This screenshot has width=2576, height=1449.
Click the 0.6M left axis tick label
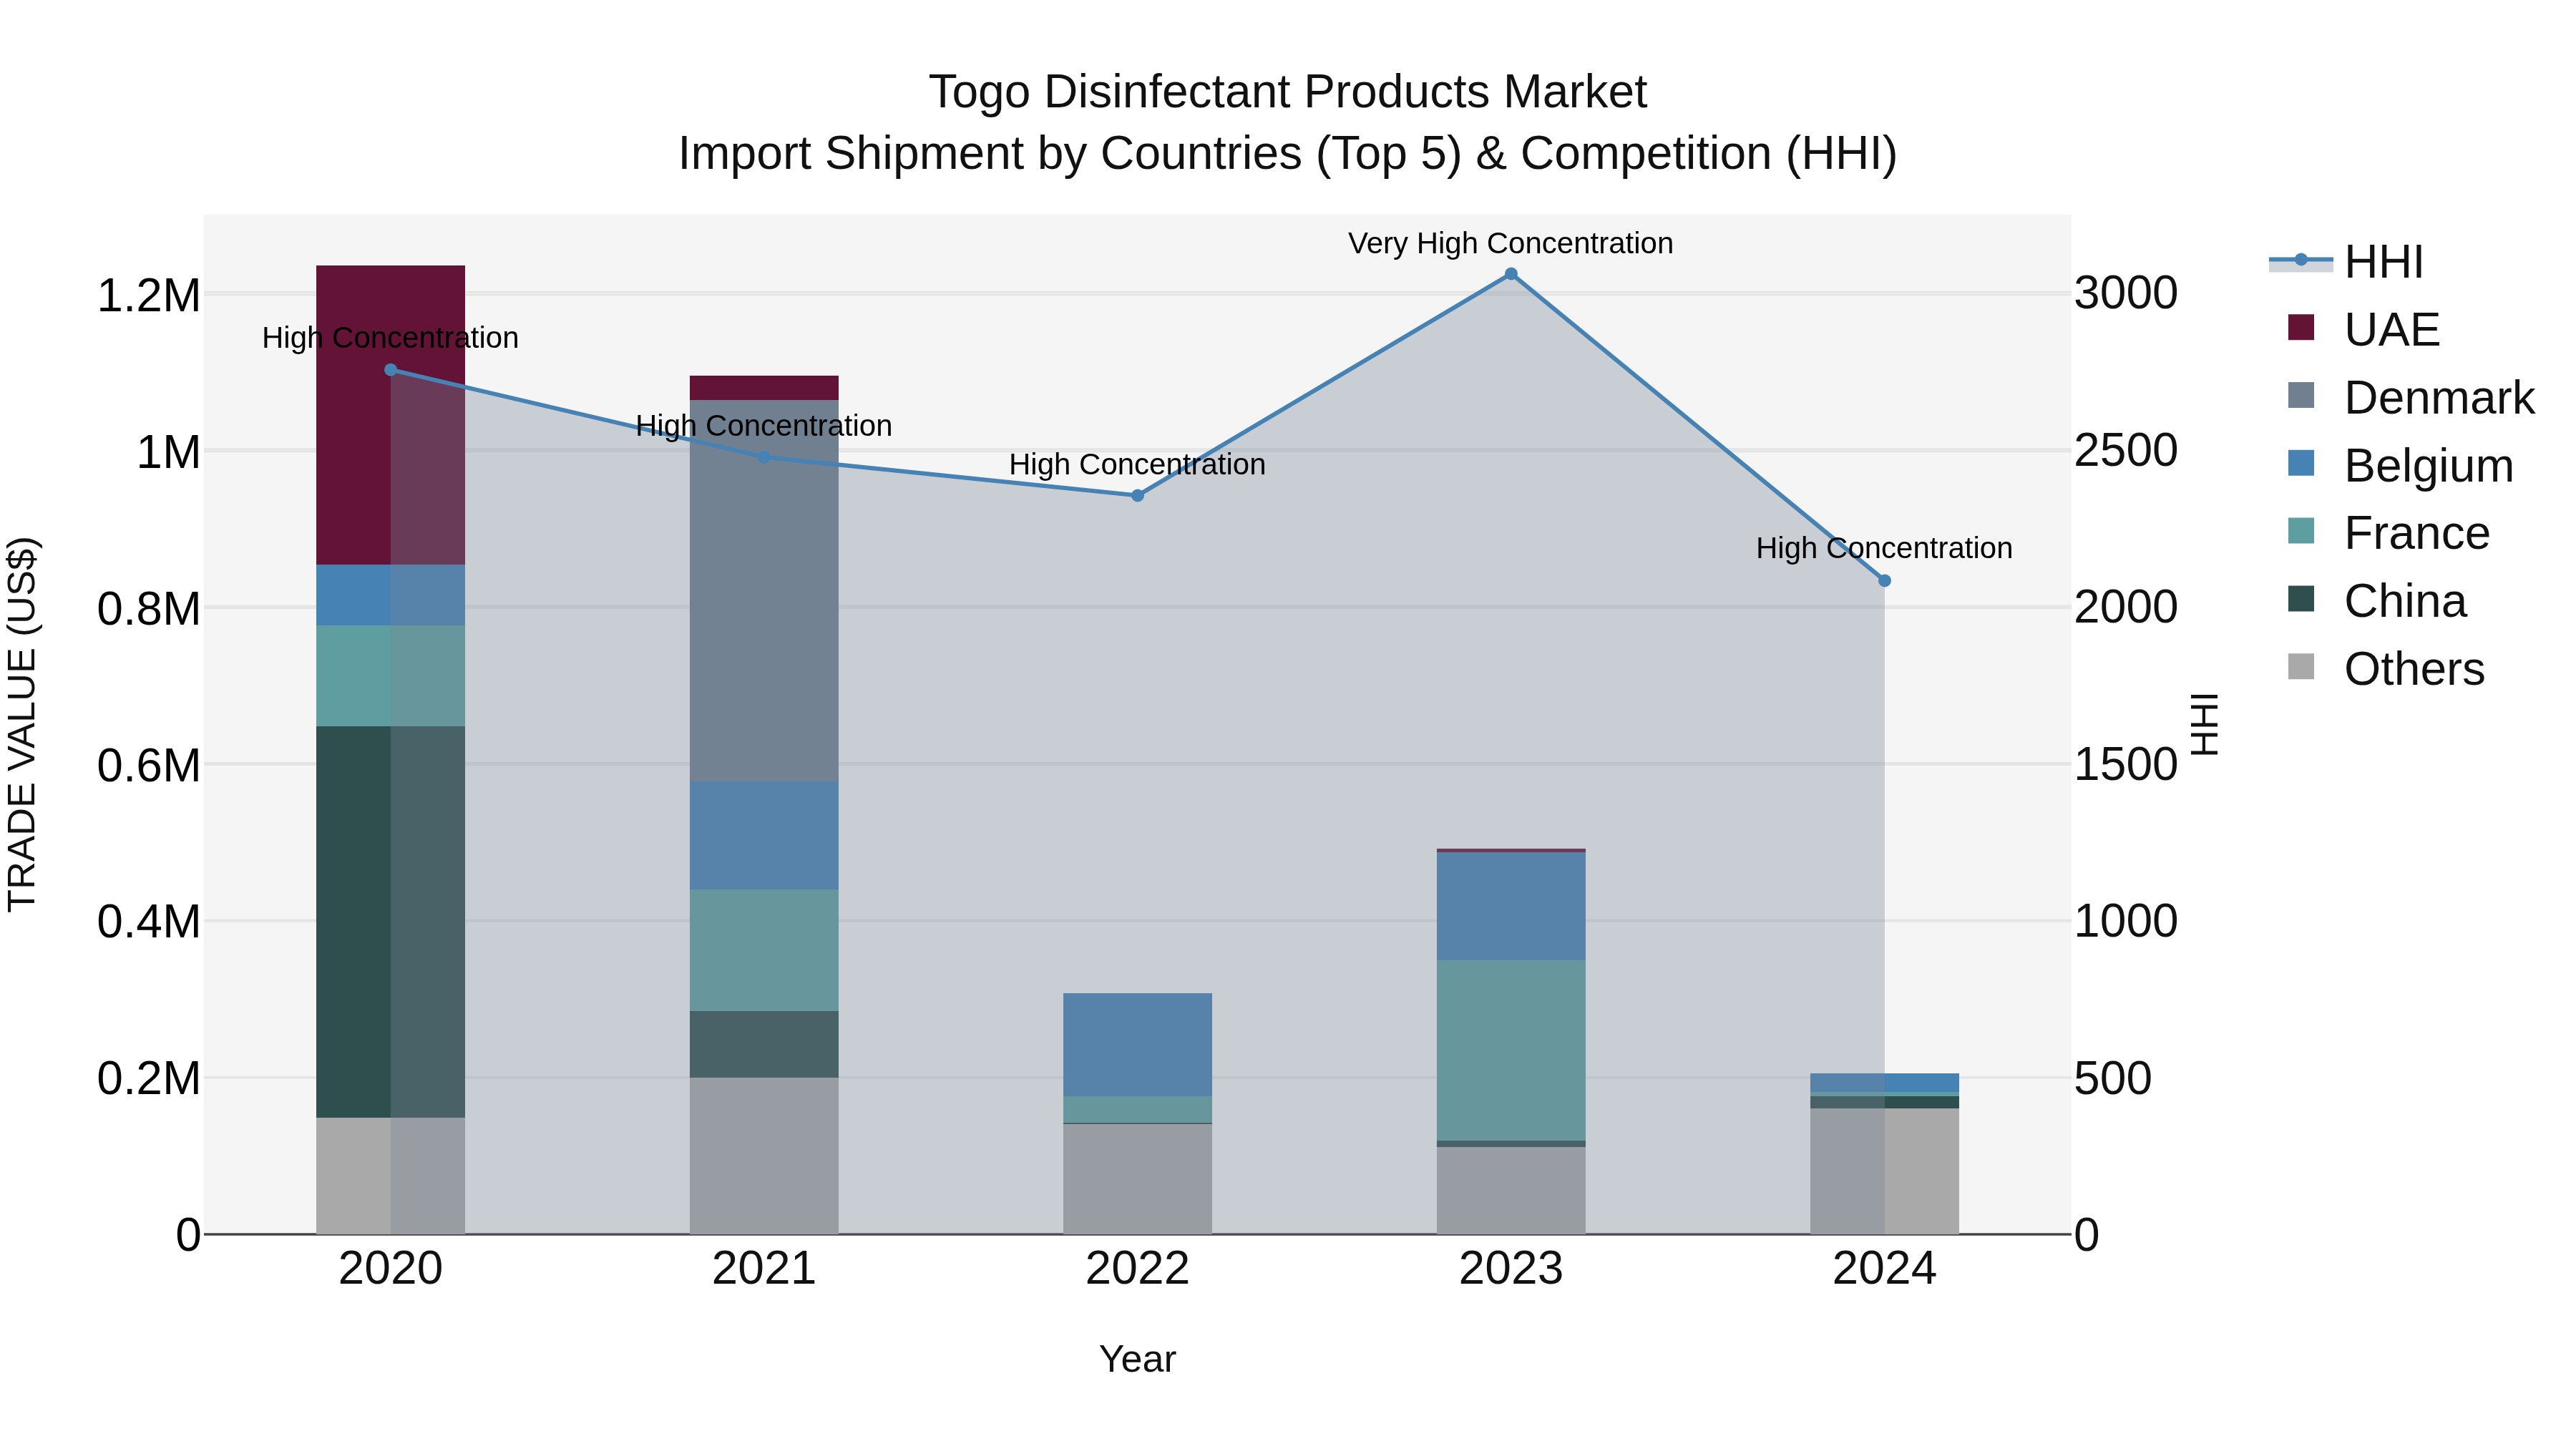[x=148, y=766]
